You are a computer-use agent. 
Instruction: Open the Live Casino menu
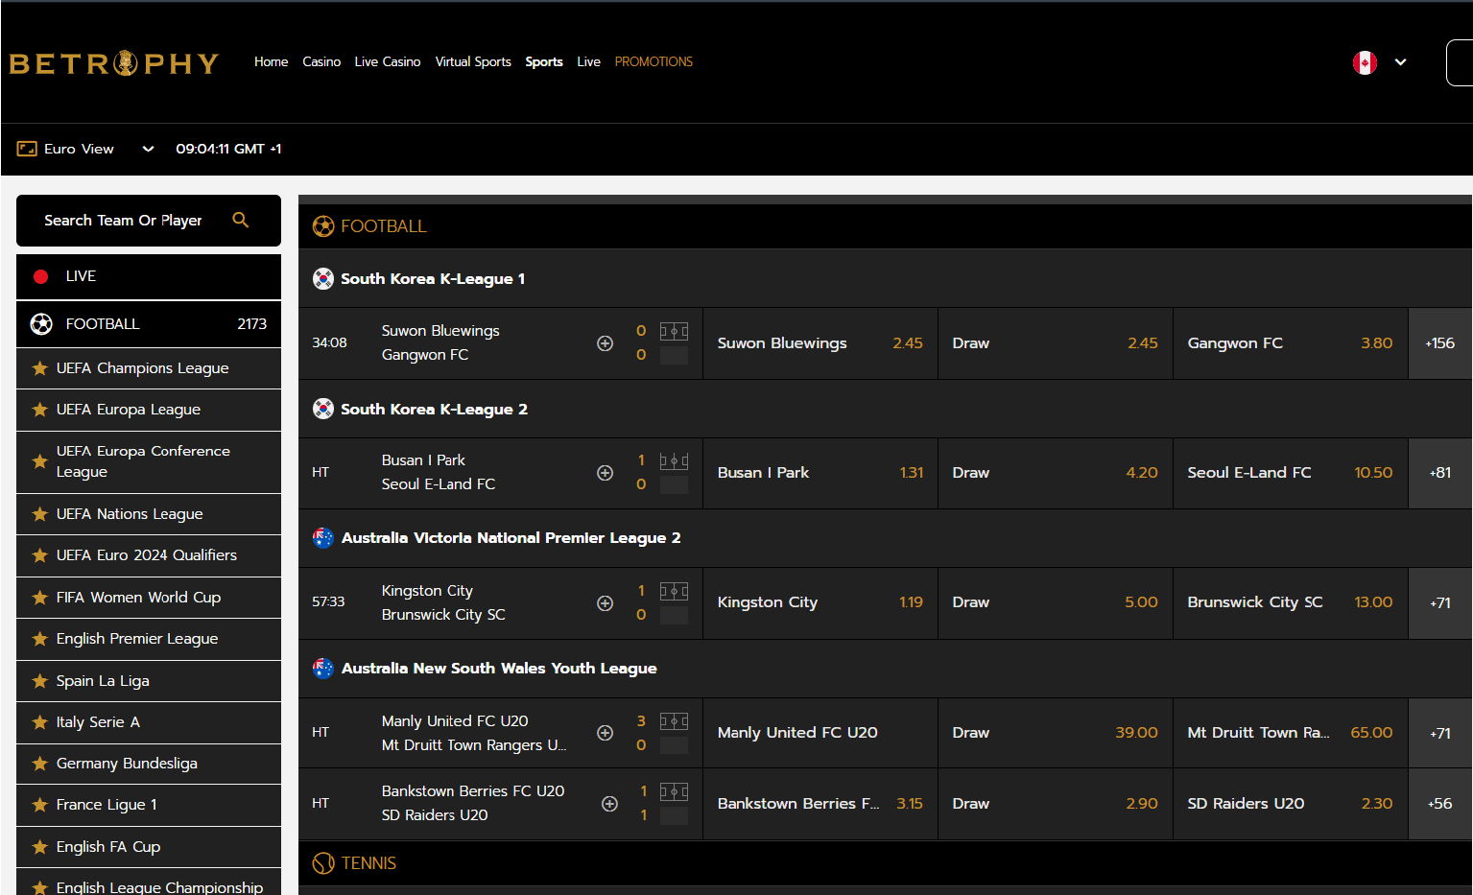[387, 61]
